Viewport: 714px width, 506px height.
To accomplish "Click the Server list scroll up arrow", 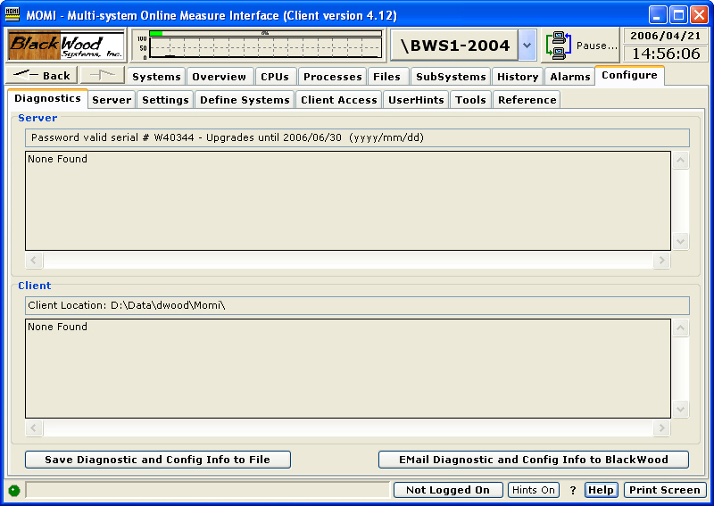I will tap(680, 161).
